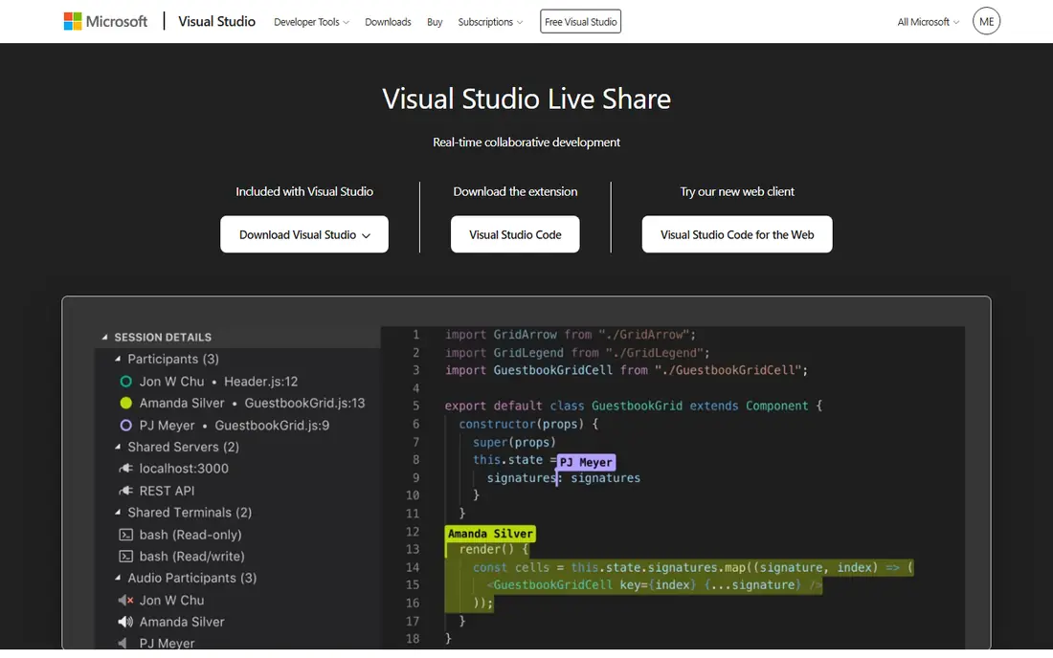
Task: Collapse the Participants (3) group
Action: click(x=118, y=359)
